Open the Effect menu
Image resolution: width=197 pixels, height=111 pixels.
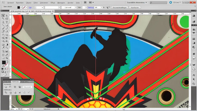(x=53, y=3)
